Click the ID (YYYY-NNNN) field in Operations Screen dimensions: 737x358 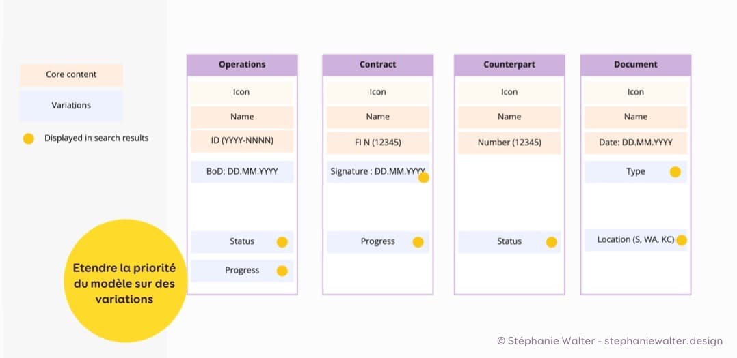241,143
